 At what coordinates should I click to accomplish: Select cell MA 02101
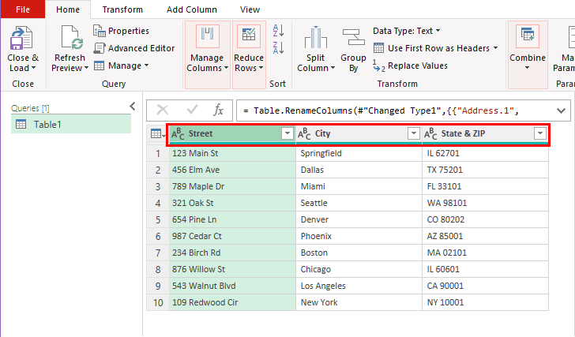(485, 253)
